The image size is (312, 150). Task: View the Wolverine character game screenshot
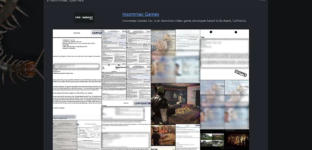(x=175, y=103)
